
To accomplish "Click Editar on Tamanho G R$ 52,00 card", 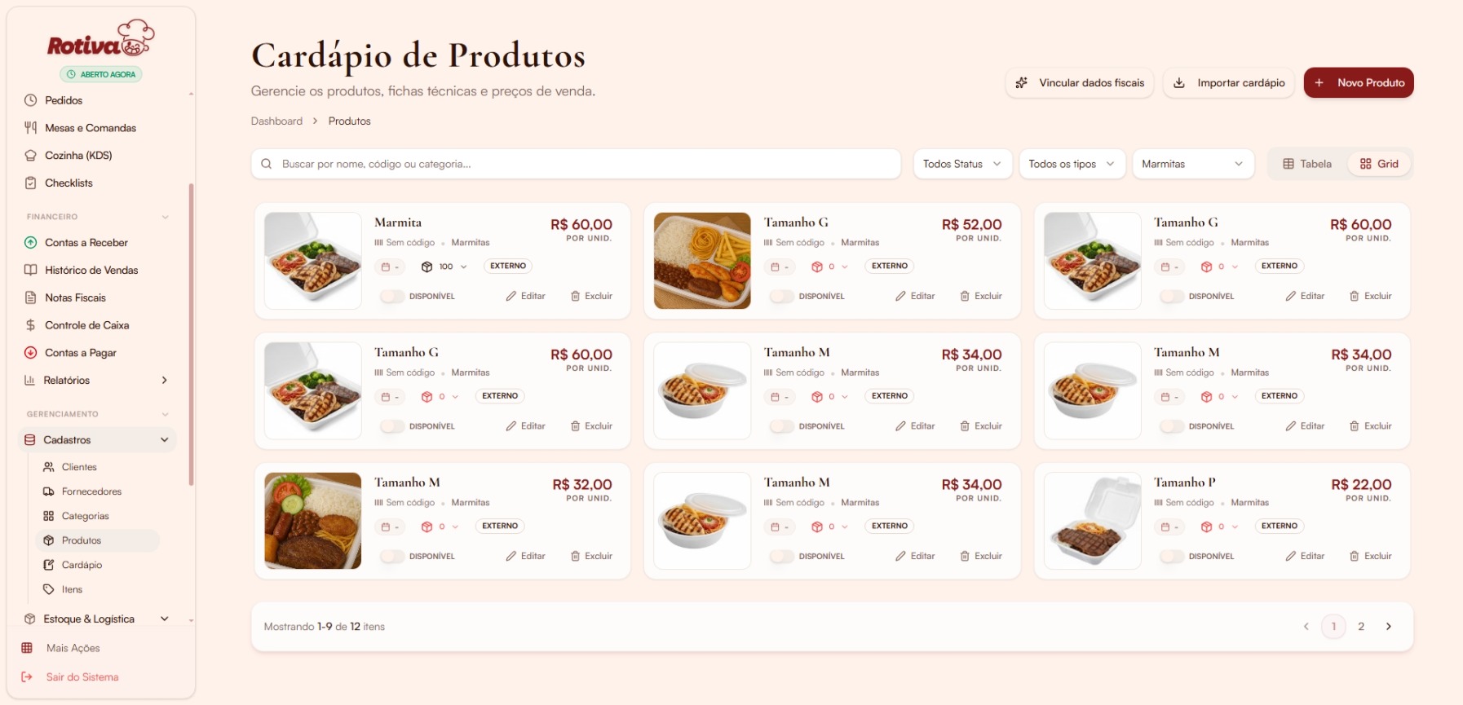I will [x=915, y=296].
